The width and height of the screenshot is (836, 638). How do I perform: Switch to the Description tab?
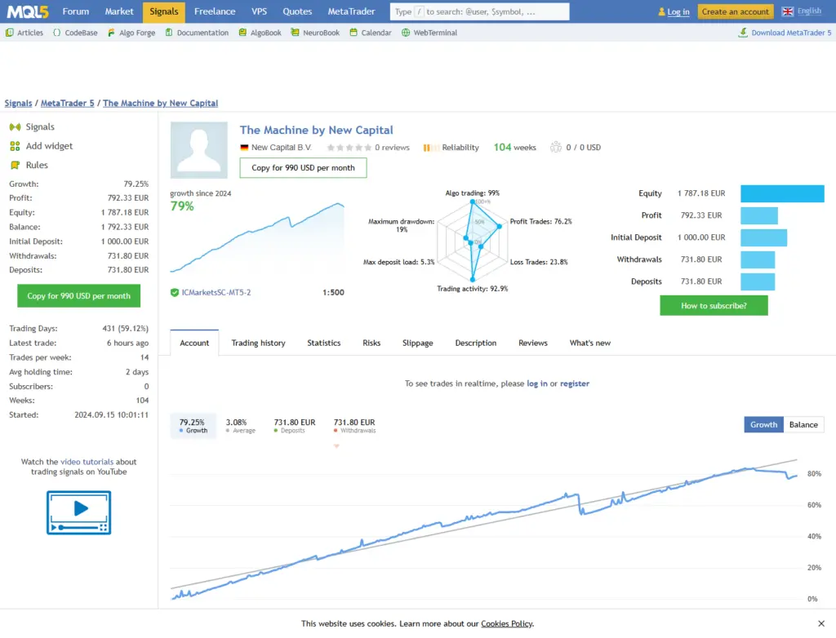pyautogui.click(x=476, y=343)
